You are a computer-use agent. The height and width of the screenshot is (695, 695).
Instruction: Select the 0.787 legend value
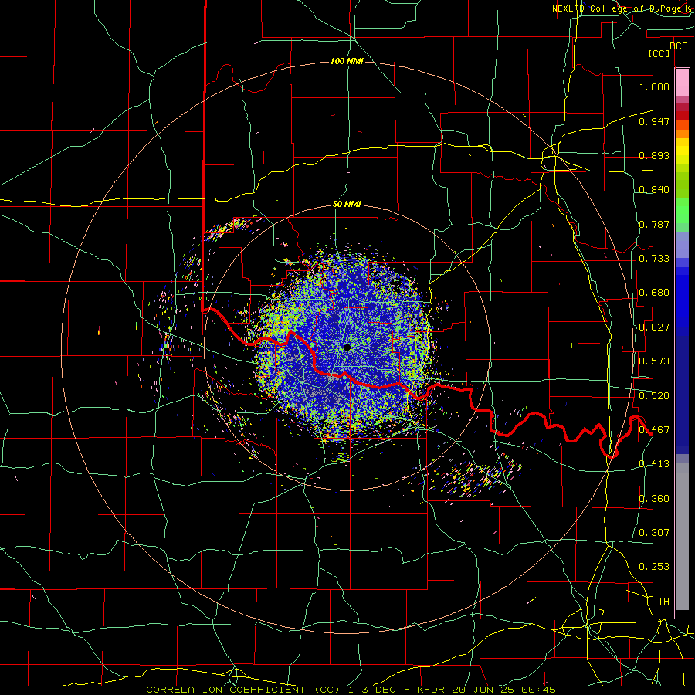click(x=654, y=224)
